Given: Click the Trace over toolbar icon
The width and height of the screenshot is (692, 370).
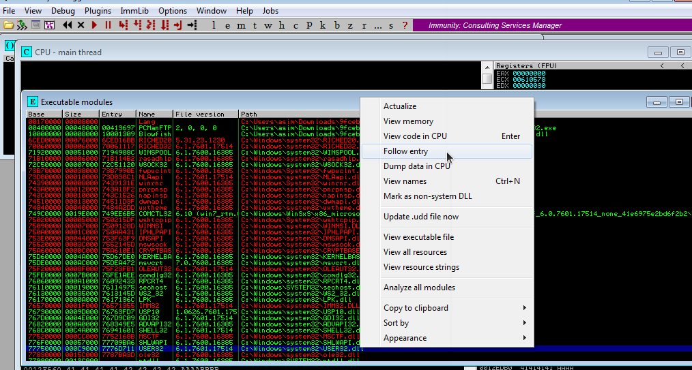Looking at the screenshot, I should coord(164,25).
